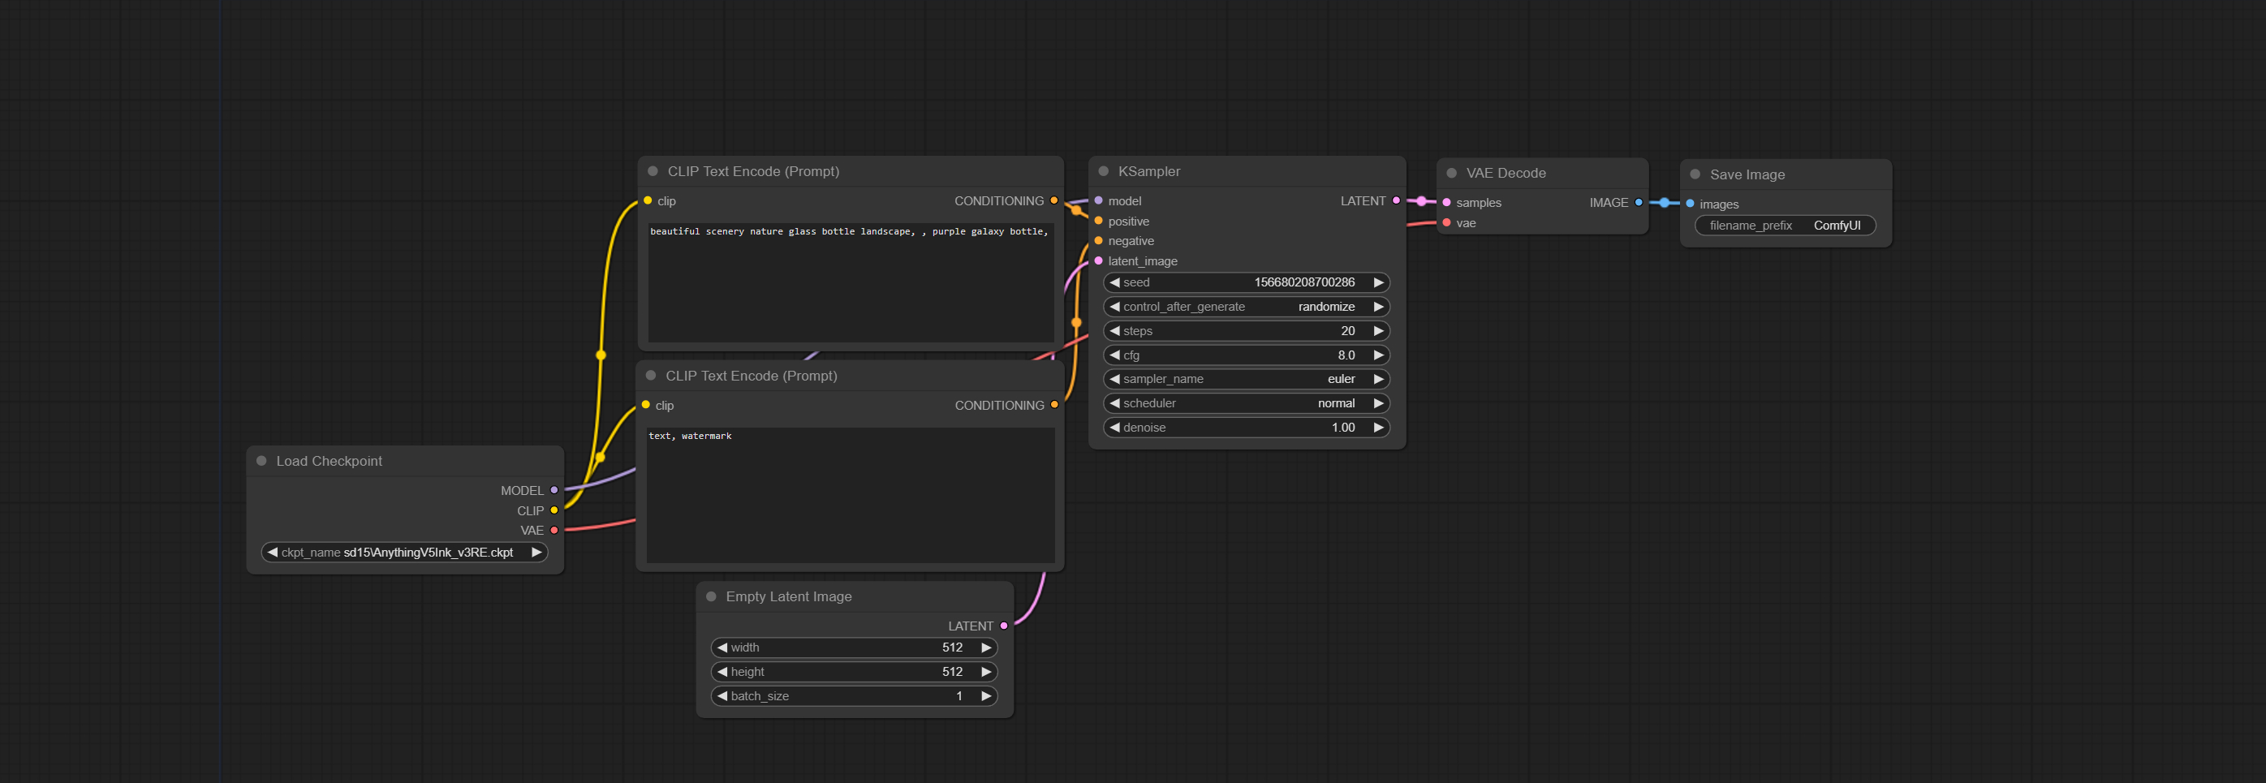This screenshot has width=2266, height=783.
Task: Open the sampler_name euler dropdown
Action: [x=1247, y=379]
